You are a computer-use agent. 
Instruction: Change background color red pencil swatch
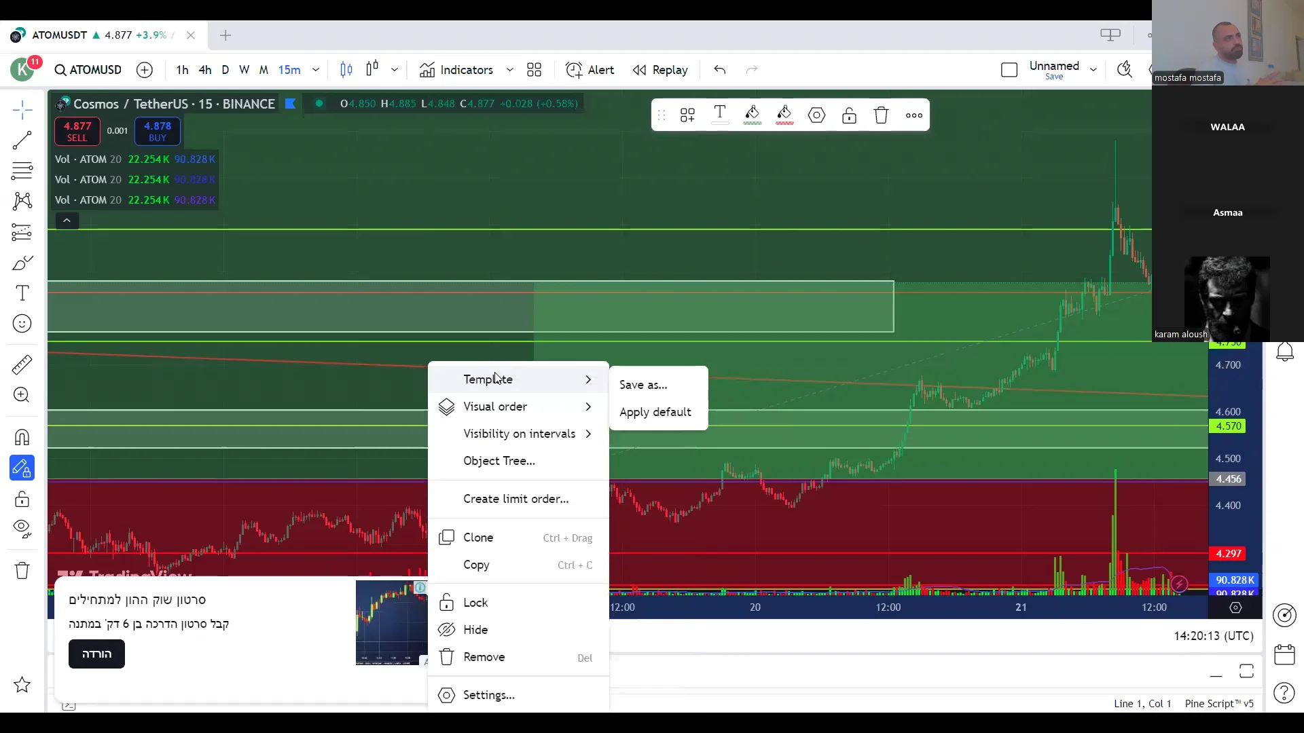click(784, 115)
